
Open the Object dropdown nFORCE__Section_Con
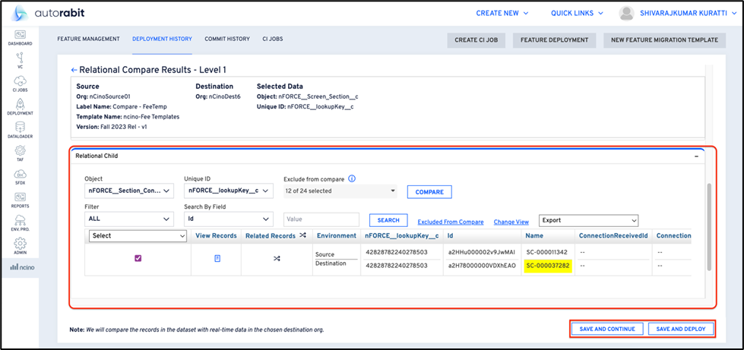[129, 191]
